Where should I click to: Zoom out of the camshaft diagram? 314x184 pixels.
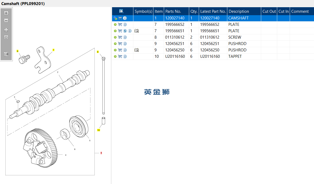[6, 21]
